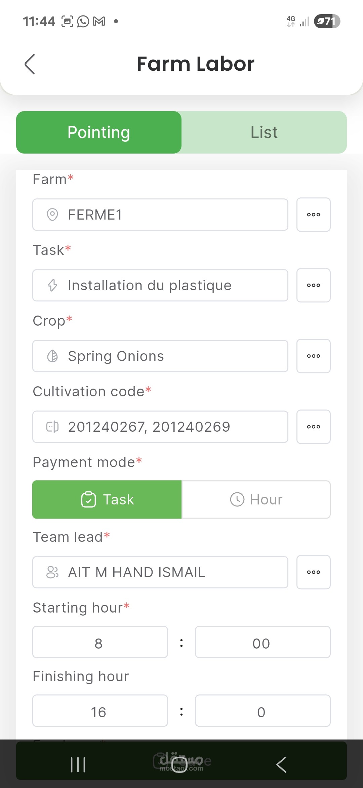
Task: Switch to the List tab
Action: (x=264, y=132)
